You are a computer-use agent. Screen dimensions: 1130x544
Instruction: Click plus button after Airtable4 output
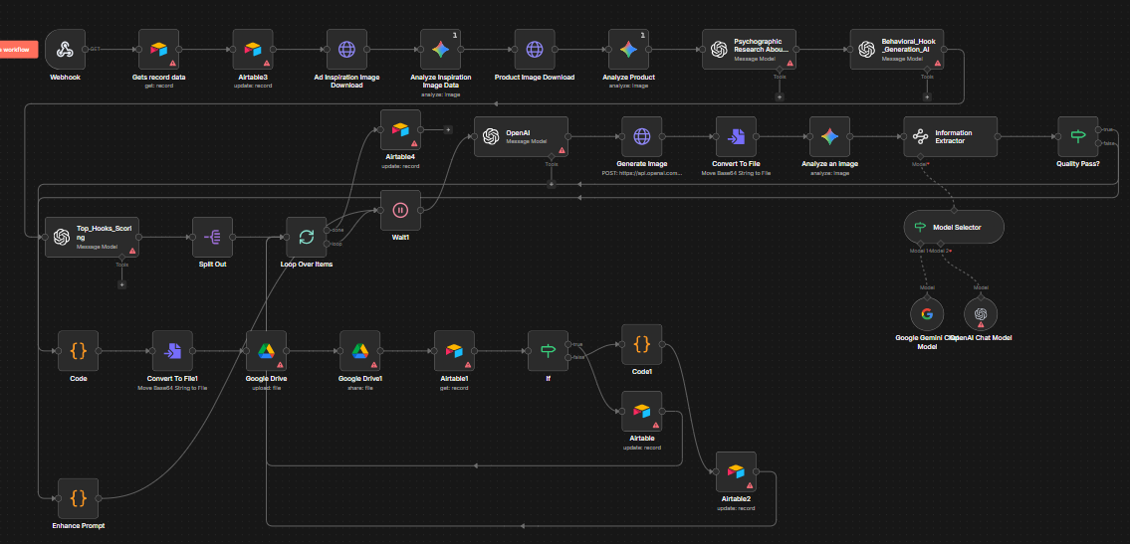448,129
